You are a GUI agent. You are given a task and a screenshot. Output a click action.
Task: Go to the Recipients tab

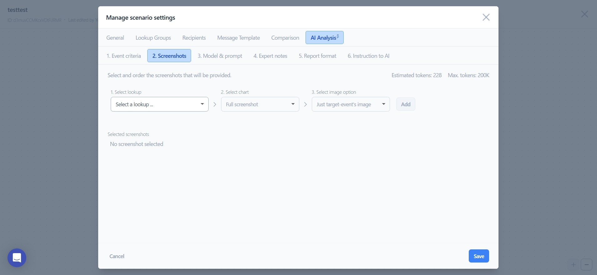194,38
